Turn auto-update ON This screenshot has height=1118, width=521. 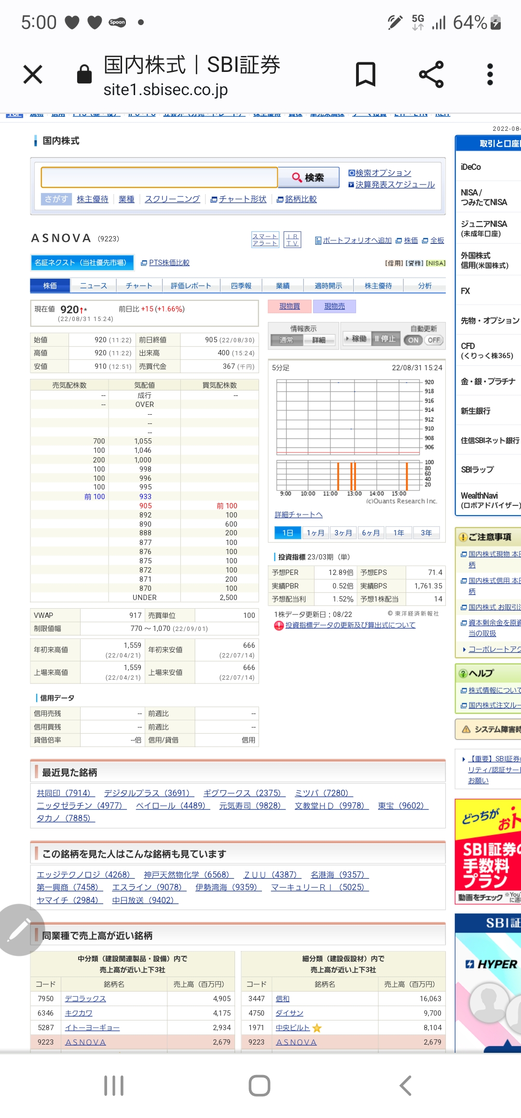tap(413, 340)
